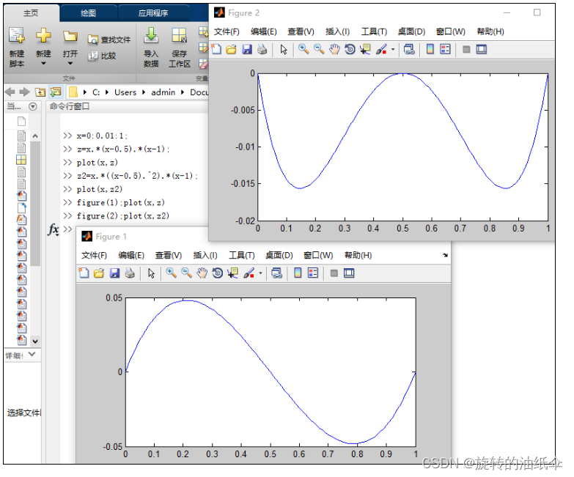Click admin in the address path
The width and height of the screenshot is (574, 477).
point(163,92)
